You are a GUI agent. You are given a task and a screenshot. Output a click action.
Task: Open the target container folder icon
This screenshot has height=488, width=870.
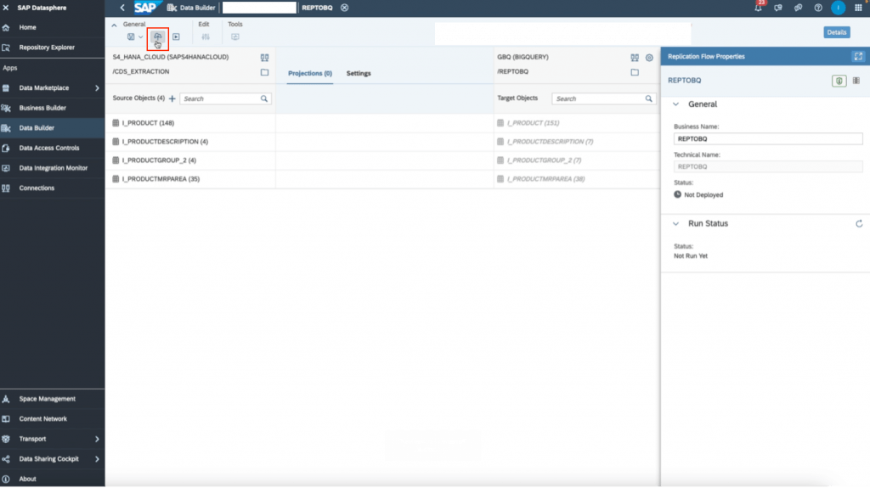click(x=635, y=72)
